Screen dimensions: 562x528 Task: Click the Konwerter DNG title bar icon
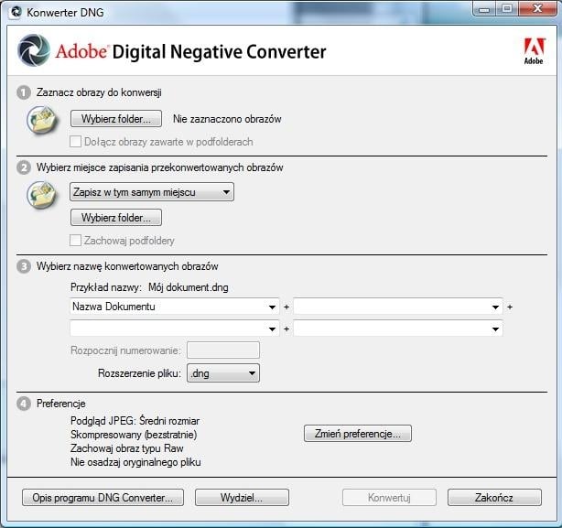(x=14, y=11)
